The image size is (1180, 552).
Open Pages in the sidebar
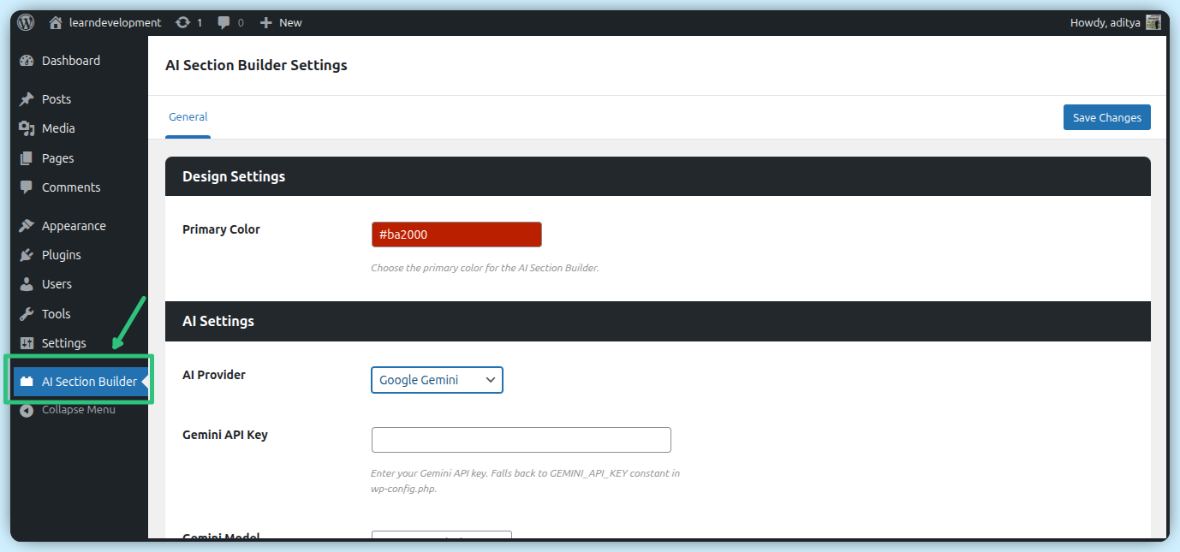pos(57,158)
